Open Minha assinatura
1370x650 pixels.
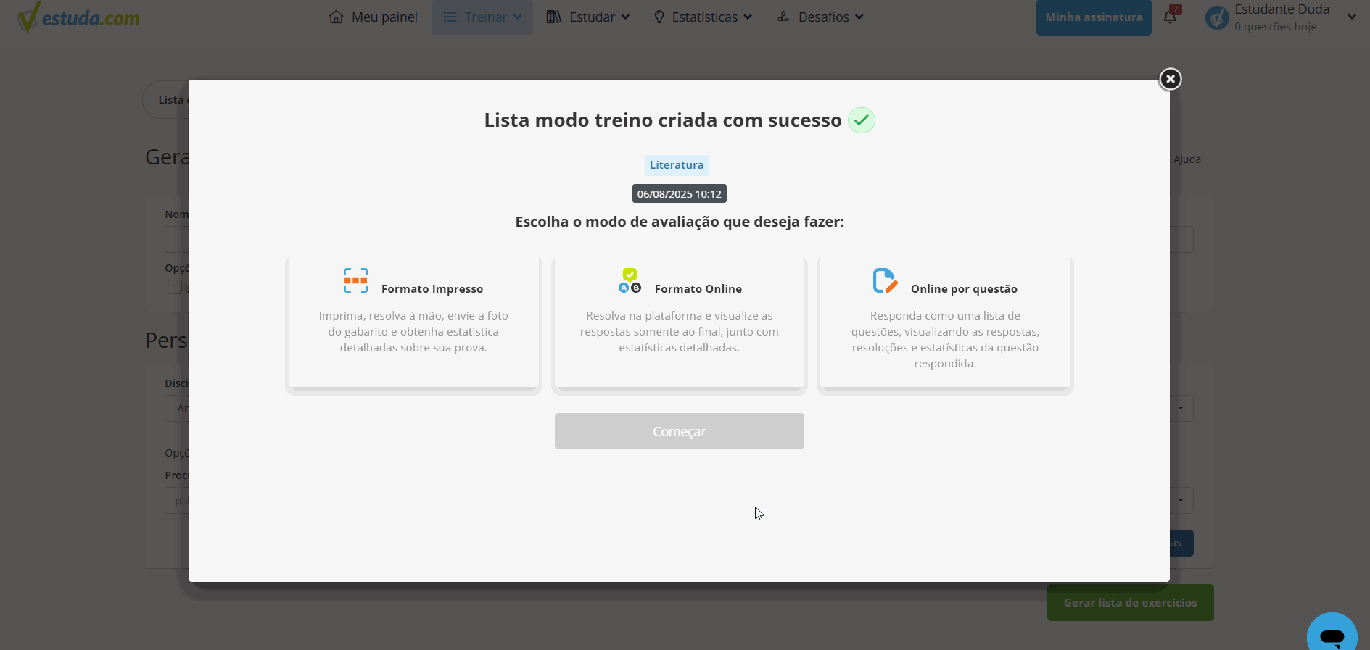pos(1094,17)
